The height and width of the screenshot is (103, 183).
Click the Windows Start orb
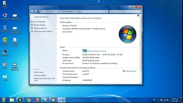coord(3,100)
